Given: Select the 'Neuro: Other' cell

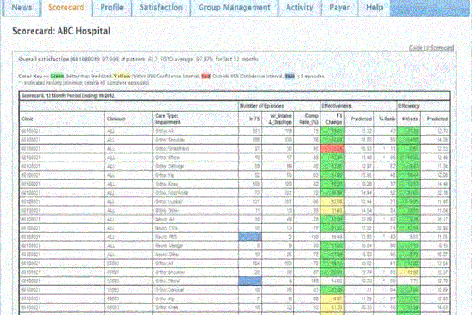Looking at the screenshot, I should pyautogui.click(x=196, y=255).
